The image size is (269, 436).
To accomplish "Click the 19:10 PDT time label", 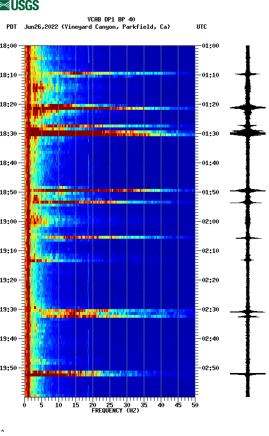I will coord(8,251).
